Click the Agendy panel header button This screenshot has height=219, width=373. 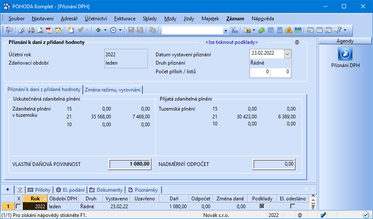[345, 41]
